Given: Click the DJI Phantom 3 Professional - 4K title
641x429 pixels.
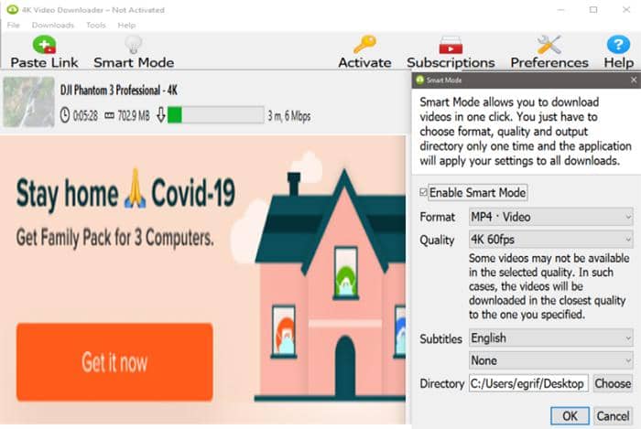Looking at the screenshot, I should click(x=118, y=91).
